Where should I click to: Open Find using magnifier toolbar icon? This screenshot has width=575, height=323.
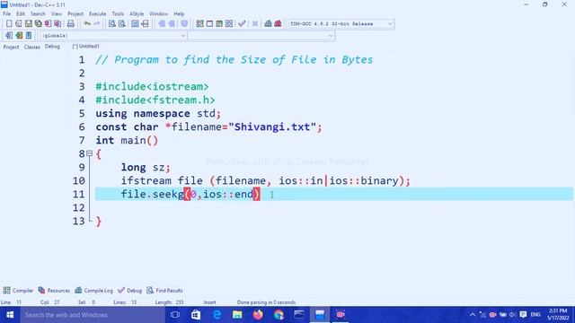pos(111,24)
